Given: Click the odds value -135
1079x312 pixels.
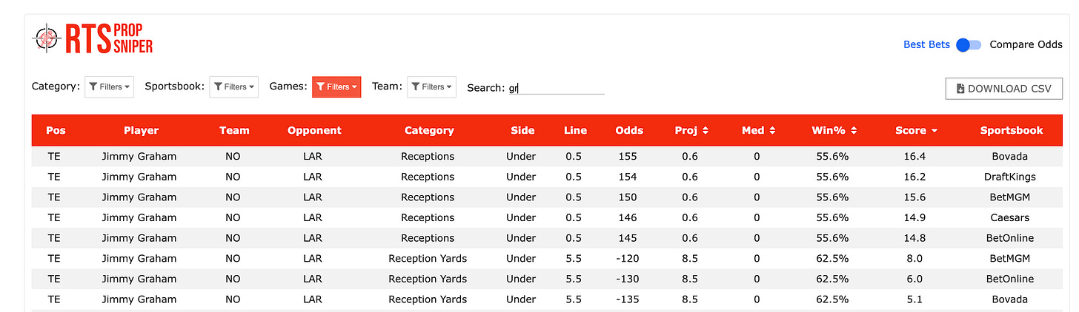Looking at the screenshot, I should [x=627, y=299].
